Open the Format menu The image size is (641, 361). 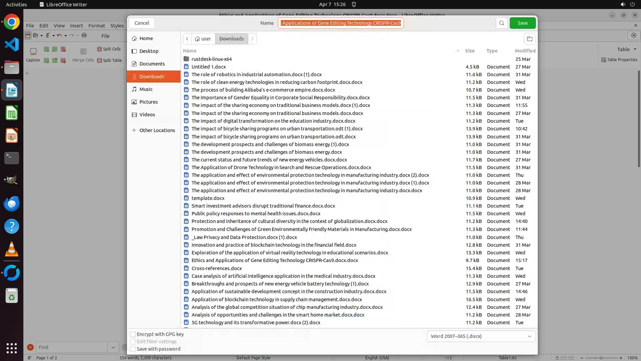[96, 26]
